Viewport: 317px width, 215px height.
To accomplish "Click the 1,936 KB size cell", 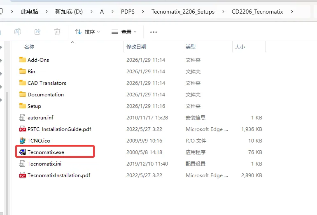I will click(252, 129).
